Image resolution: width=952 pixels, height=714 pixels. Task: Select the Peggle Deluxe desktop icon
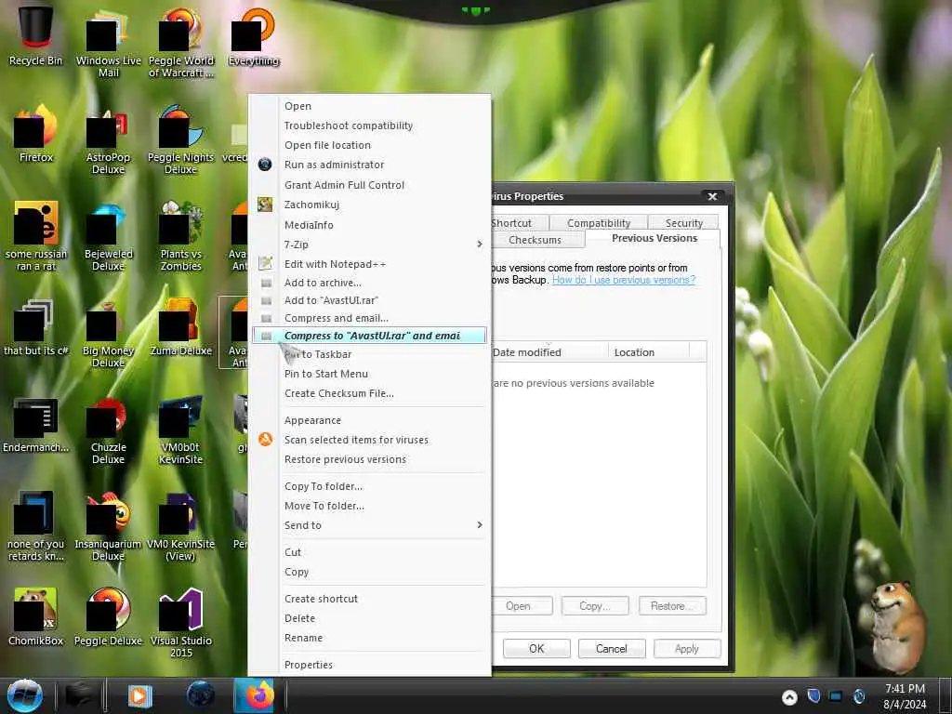108,615
